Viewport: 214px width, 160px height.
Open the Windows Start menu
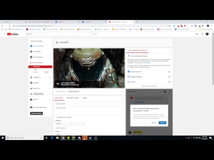(3, 138)
